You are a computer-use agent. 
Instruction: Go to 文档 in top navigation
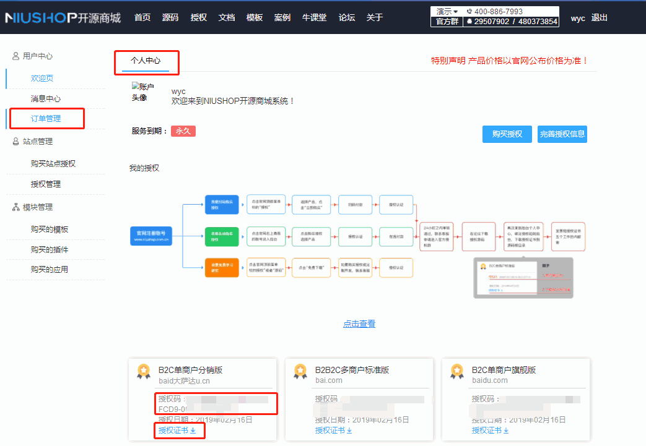tap(226, 17)
